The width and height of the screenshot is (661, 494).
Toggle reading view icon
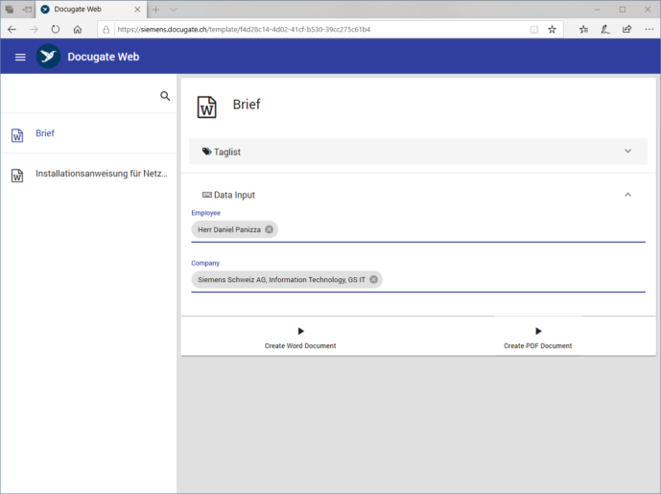click(533, 29)
